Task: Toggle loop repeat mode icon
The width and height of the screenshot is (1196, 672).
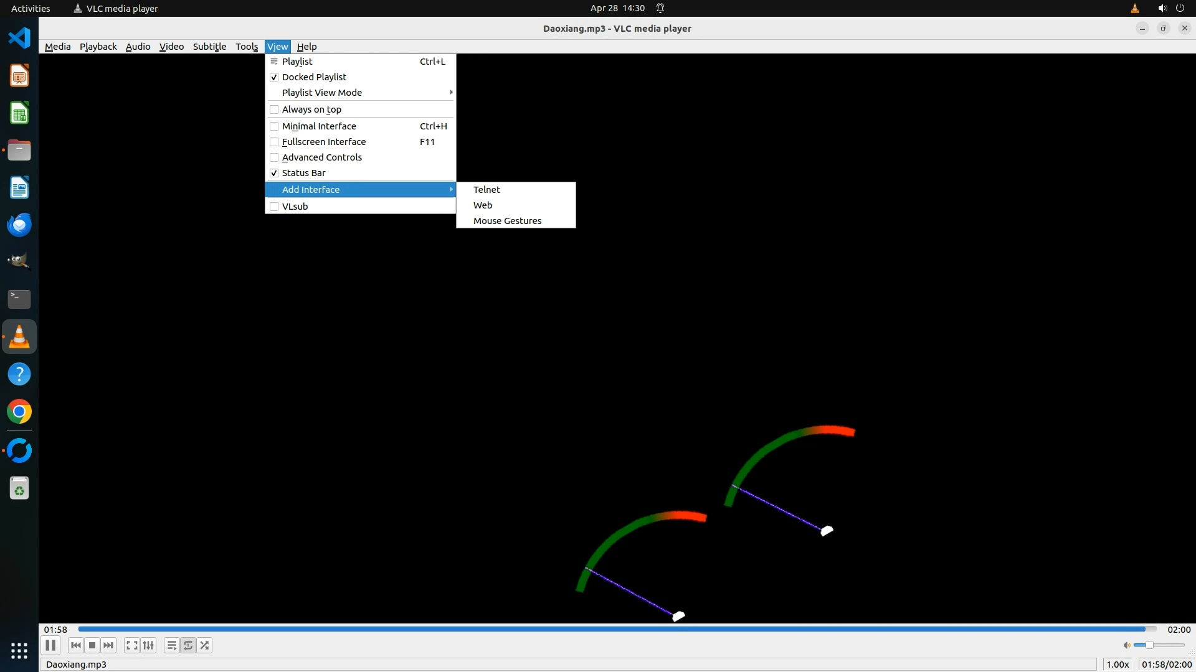Action: coord(188,645)
